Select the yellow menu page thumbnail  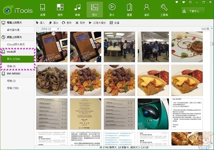(86, 114)
